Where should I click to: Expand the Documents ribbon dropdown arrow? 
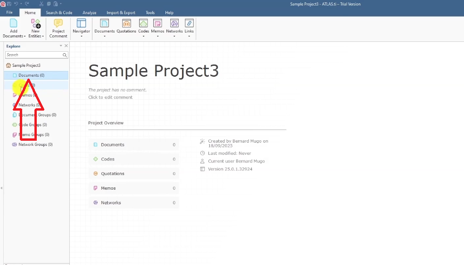[104, 36]
